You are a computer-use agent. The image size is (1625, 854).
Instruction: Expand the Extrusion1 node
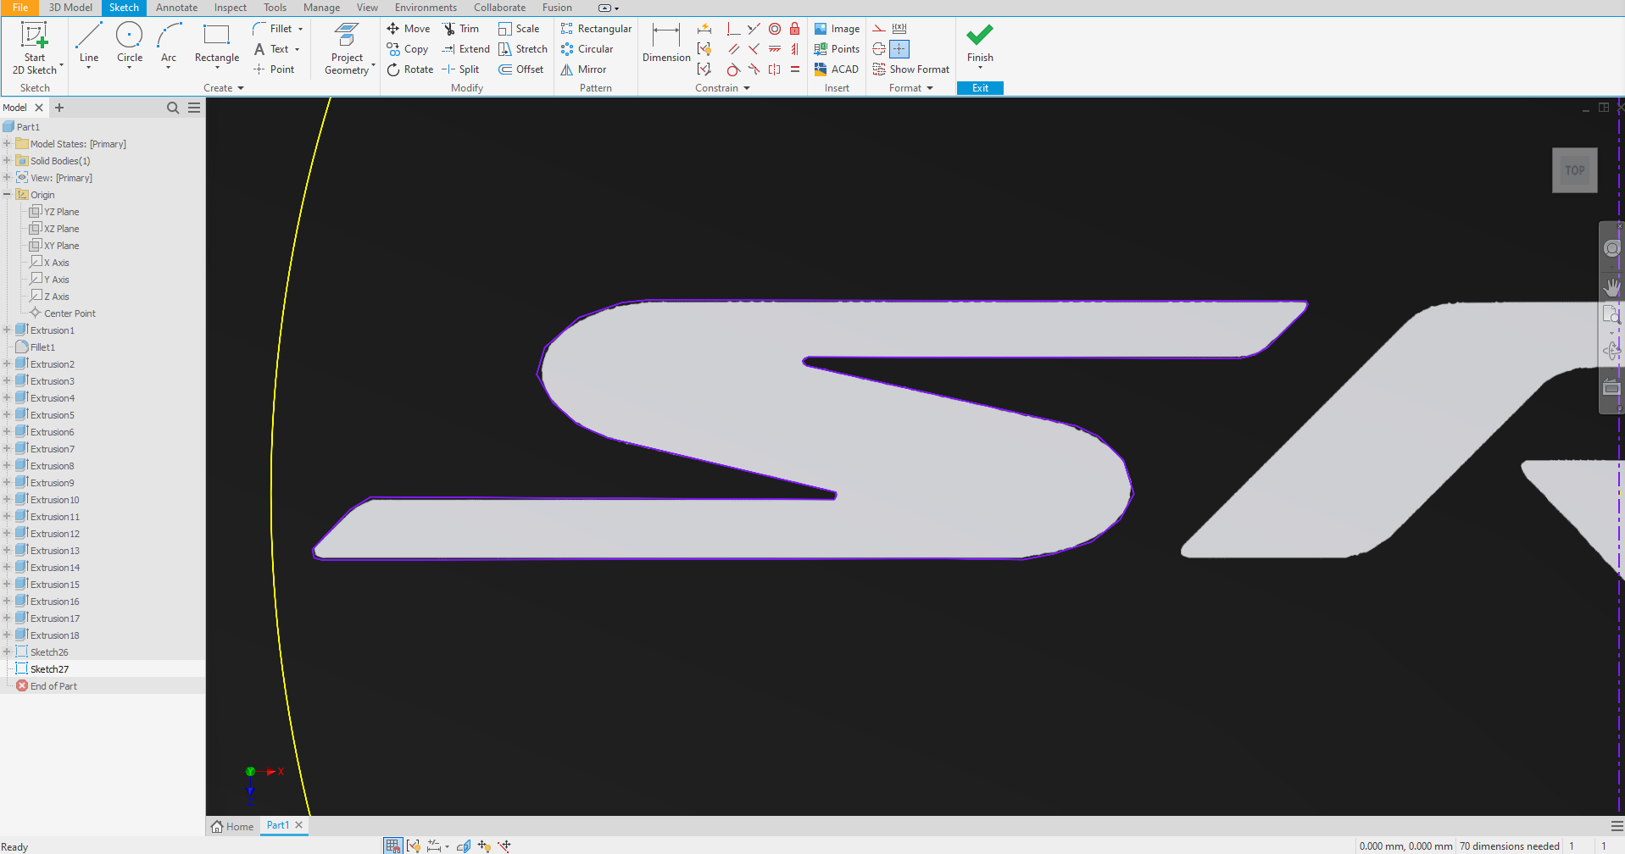7,330
